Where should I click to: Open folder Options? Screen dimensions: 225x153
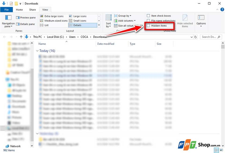201,21
